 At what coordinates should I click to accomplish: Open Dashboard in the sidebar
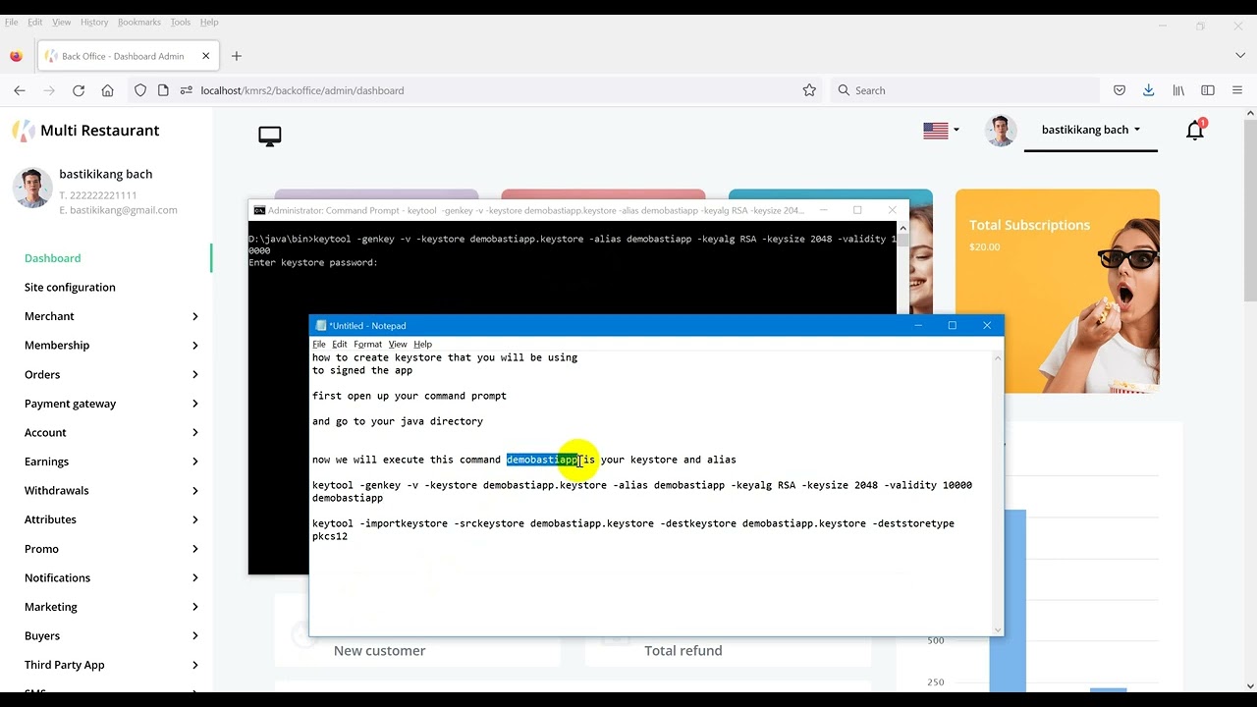pyautogui.click(x=53, y=258)
